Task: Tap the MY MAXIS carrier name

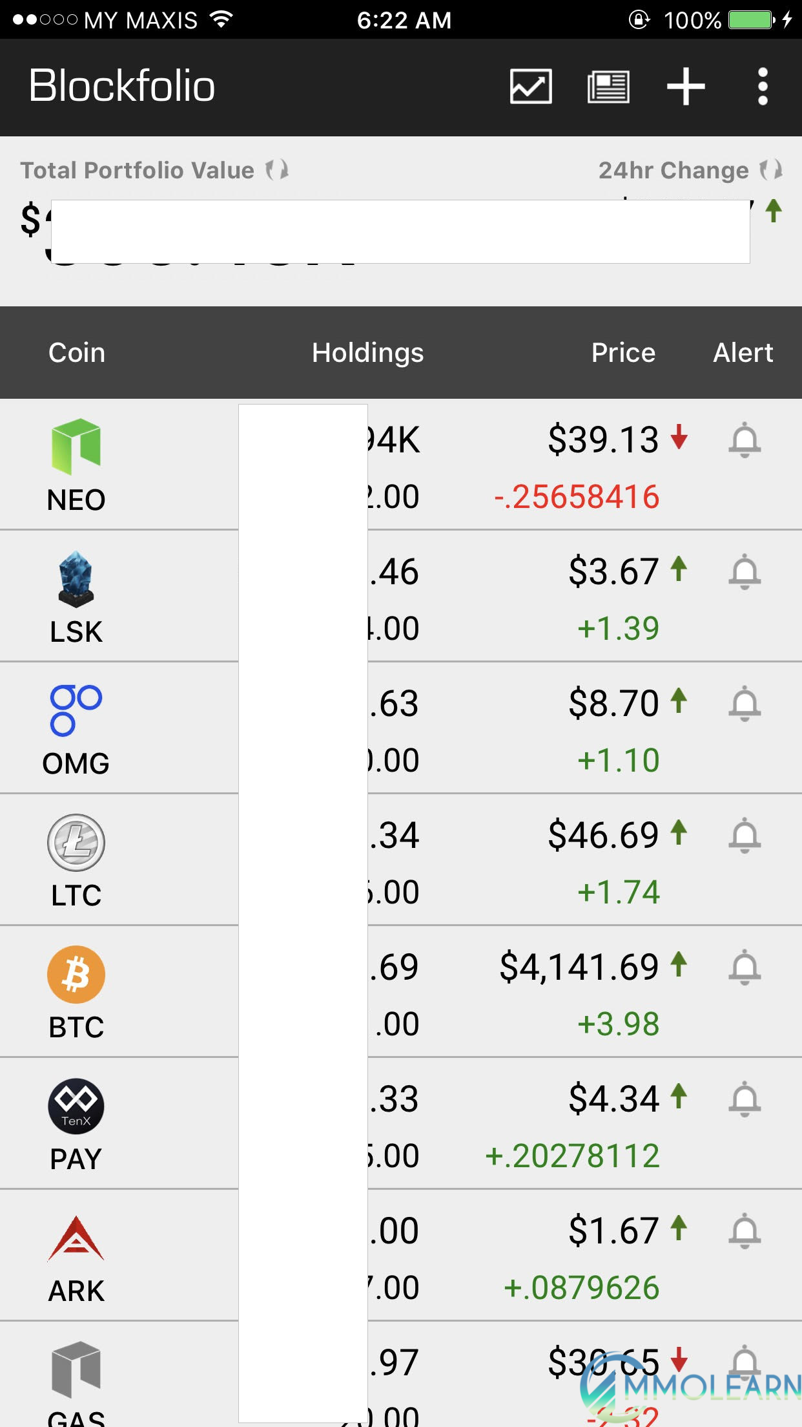Action: 141,20
